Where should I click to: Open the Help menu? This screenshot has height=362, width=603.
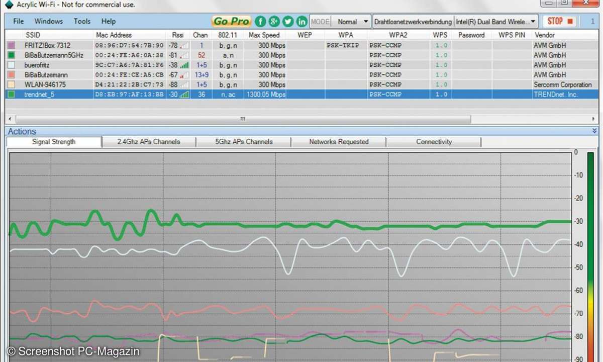point(108,21)
